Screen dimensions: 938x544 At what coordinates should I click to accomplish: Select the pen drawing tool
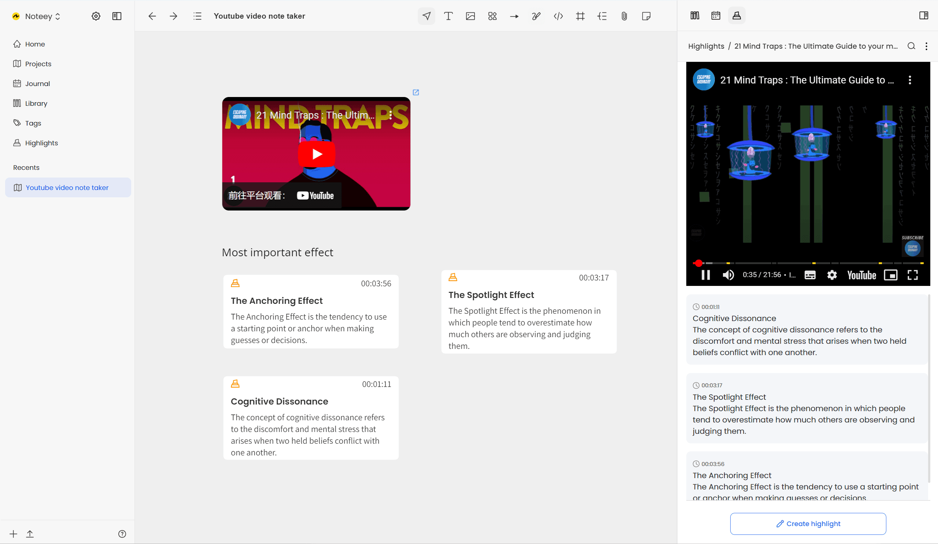(x=536, y=16)
